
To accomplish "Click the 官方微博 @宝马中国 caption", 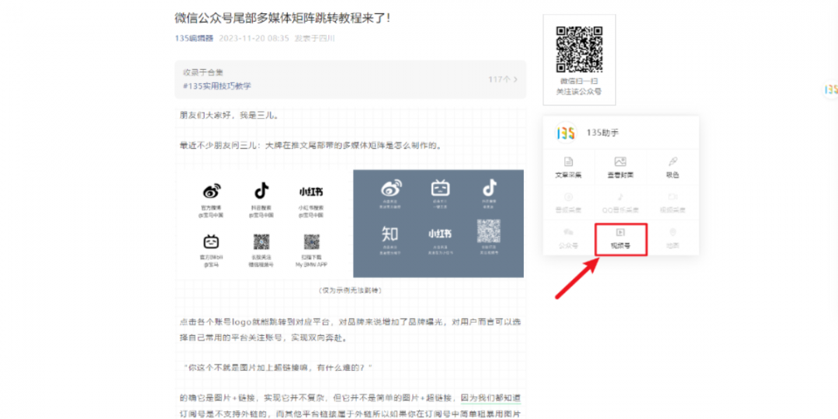I will tap(212, 210).
